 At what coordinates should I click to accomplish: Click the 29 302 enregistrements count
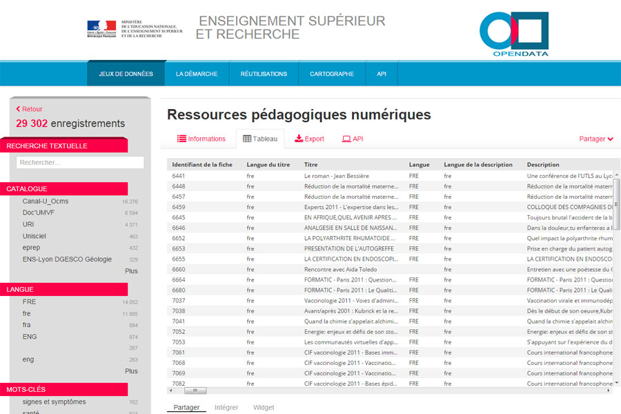[70, 124]
